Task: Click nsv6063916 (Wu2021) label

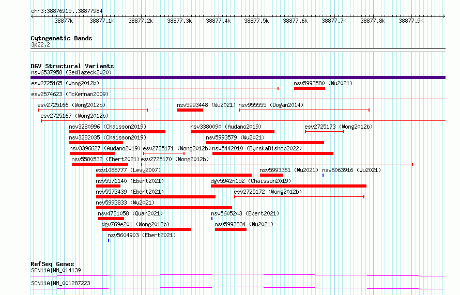Action: 351,170
